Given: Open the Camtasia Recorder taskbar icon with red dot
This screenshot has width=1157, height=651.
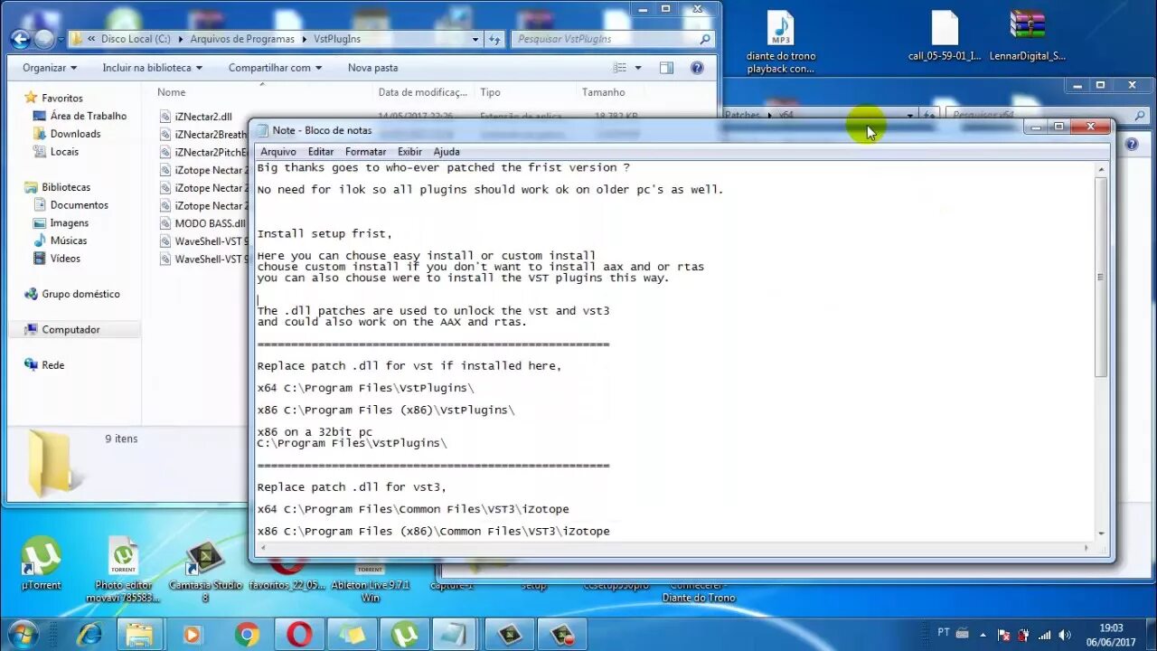Looking at the screenshot, I should [x=561, y=635].
